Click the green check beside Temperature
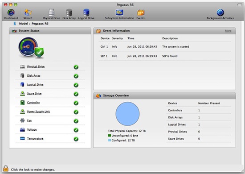The height and width of the screenshot is (174, 245). tap(76, 139)
